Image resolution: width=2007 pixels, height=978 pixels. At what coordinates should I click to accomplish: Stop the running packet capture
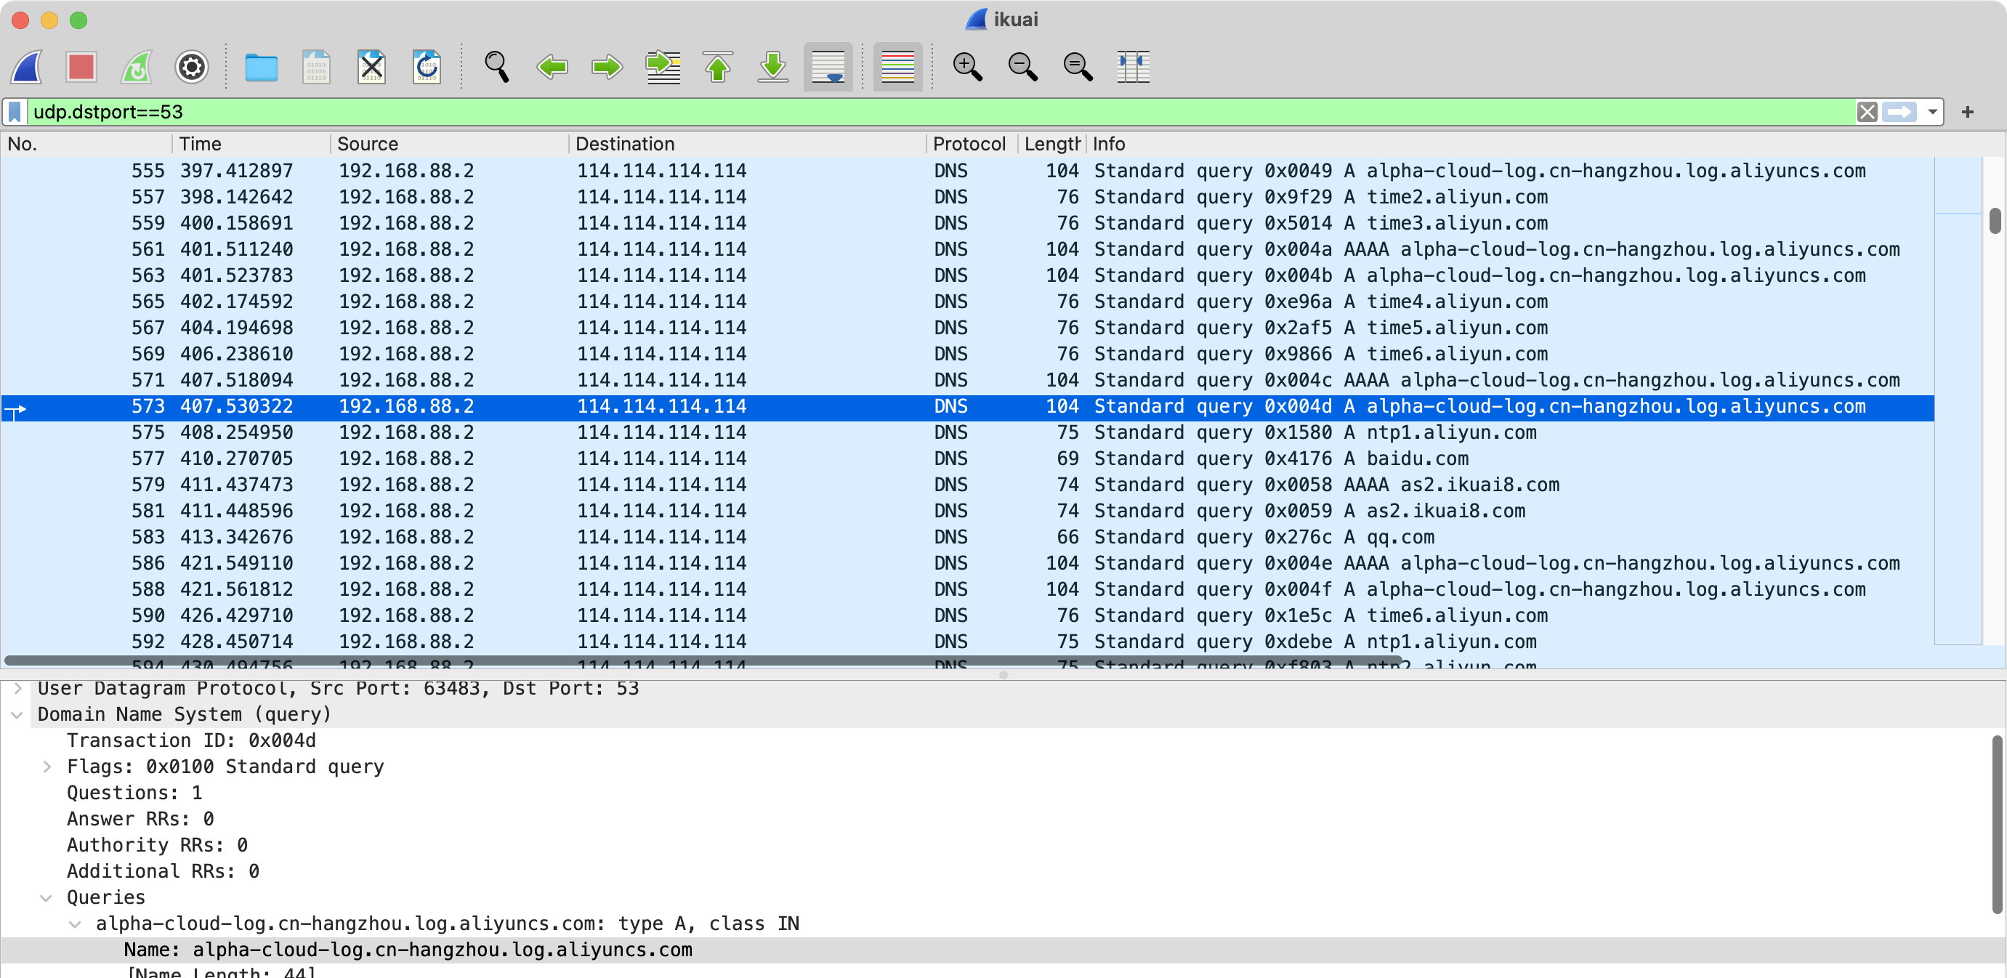(x=81, y=67)
